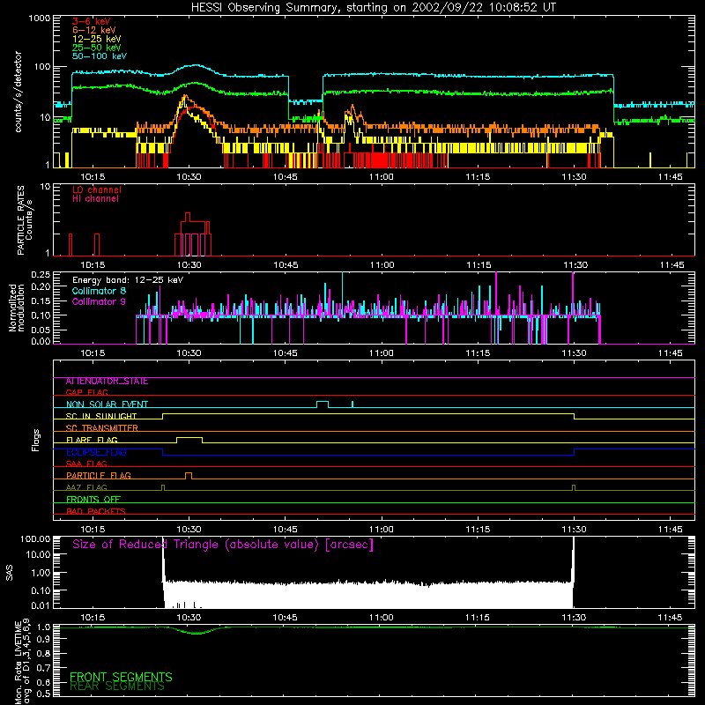Click the LO channel legend label
705x705 pixels.
pos(97,189)
